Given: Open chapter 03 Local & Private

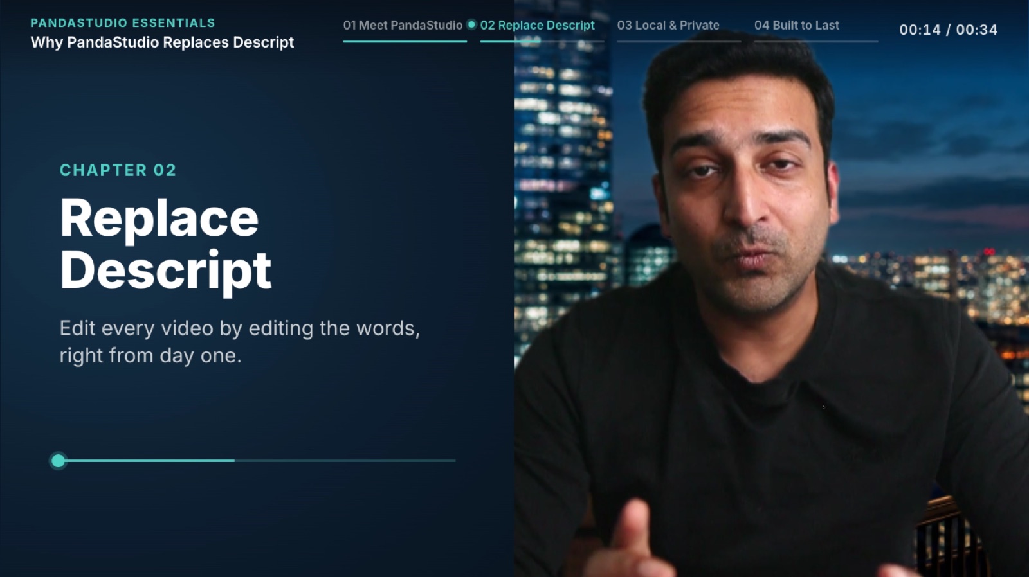Looking at the screenshot, I should coord(668,25).
